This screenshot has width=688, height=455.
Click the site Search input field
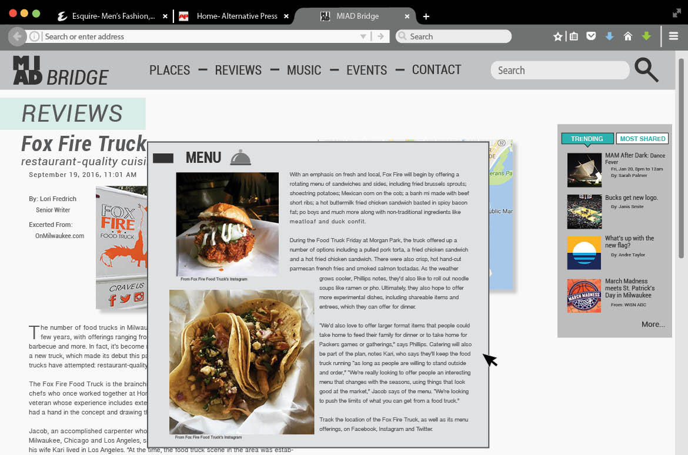click(x=560, y=70)
